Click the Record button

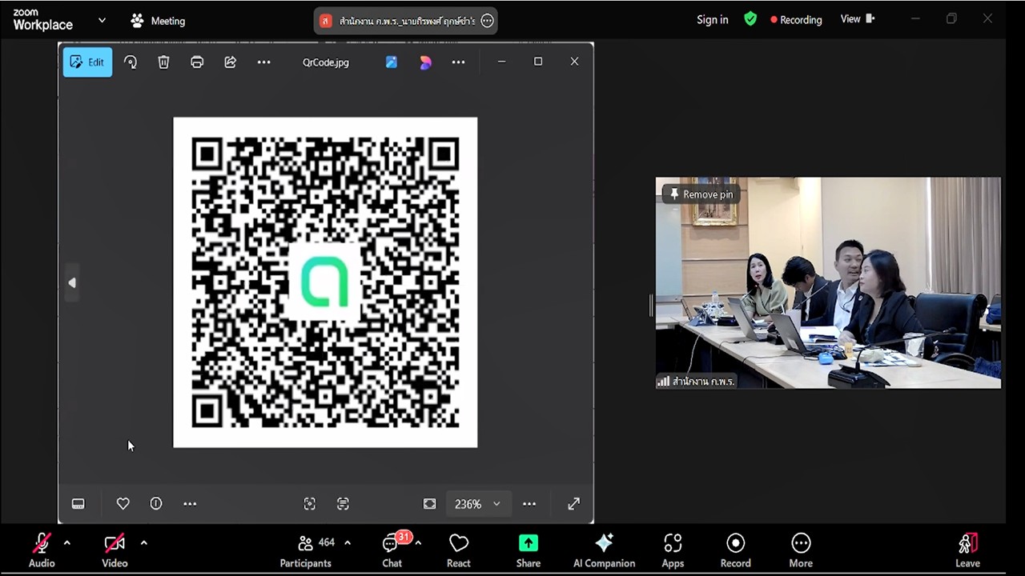pyautogui.click(x=736, y=550)
